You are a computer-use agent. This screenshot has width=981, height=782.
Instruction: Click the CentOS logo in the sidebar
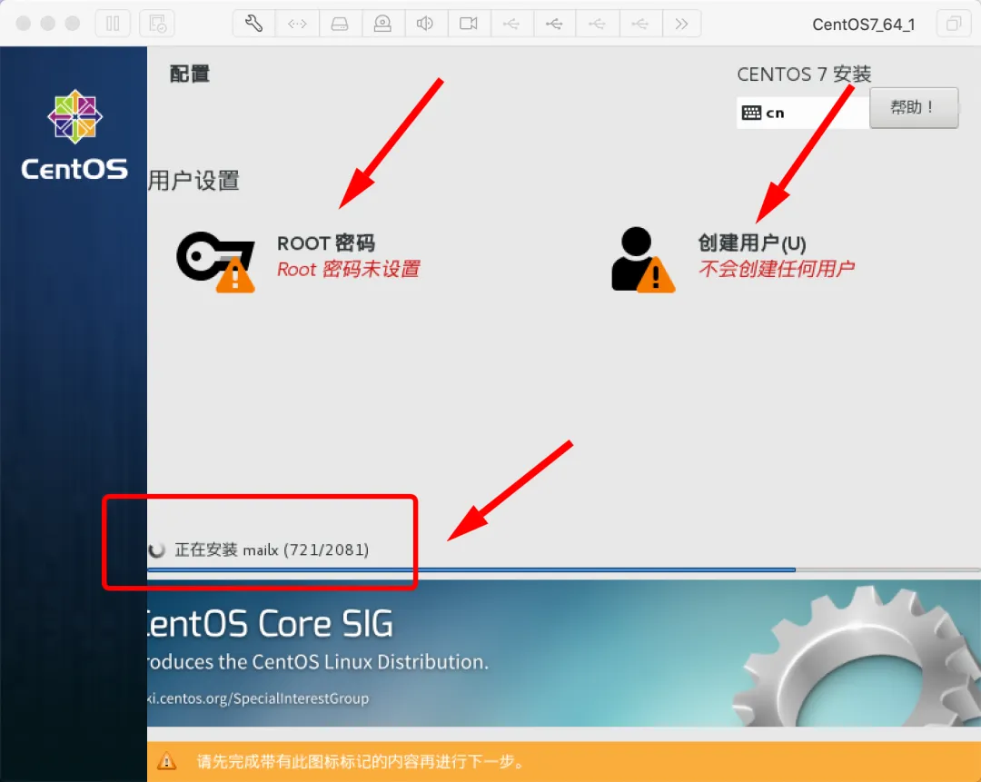click(73, 127)
